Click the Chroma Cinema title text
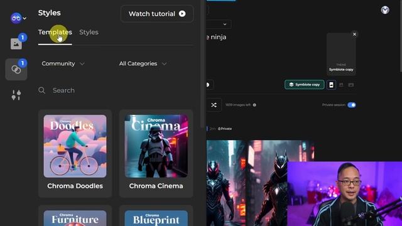Image resolution: width=402 pixels, height=226 pixels. click(156, 186)
